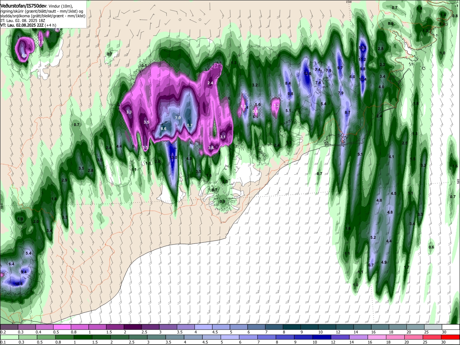Click the 0.2 label under the snow legend
This screenshot has width=460, height=345.
tap(3, 332)
